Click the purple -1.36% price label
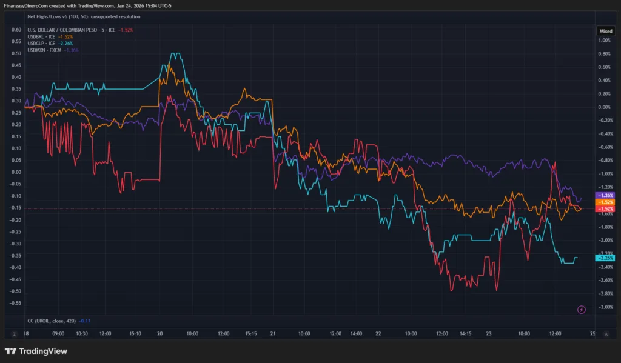Image resolution: width=621 pixels, height=363 pixels. coord(605,195)
